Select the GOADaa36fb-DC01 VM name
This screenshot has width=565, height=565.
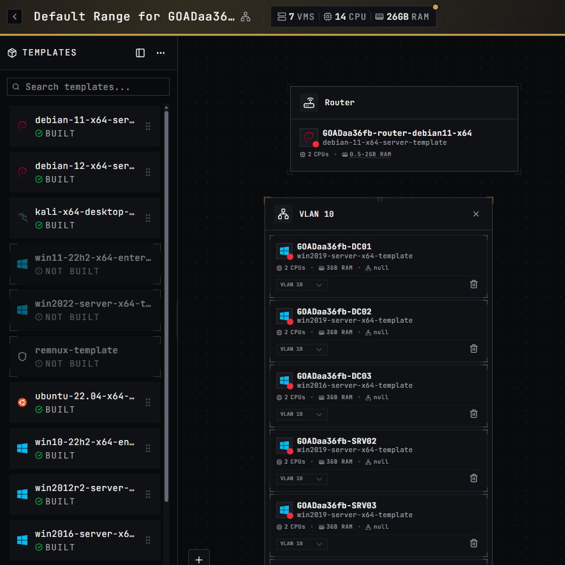[x=334, y=246]
